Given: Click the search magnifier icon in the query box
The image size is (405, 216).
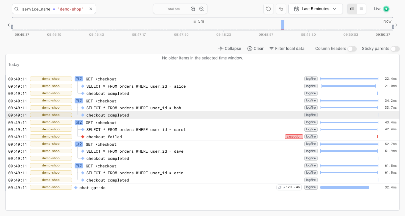Looking at the screenshot, I should pos(17,9).
